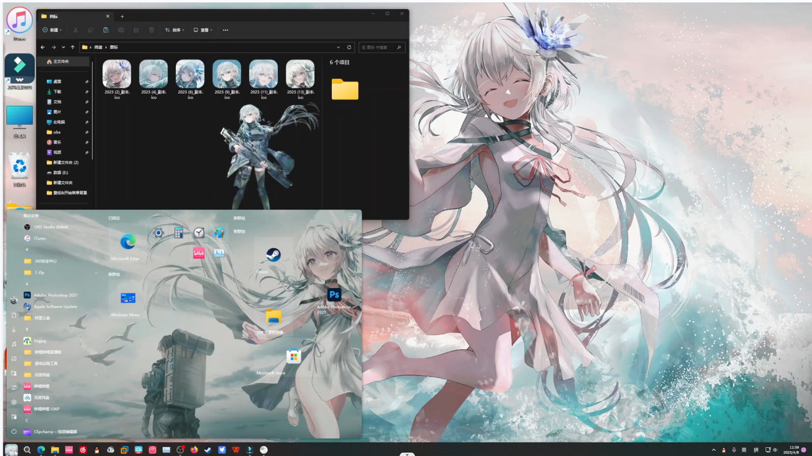Select the 2023 (9)_副本.ico thumbnail
The height and width of the screenshot is (456, 812).
click(227, 75)
